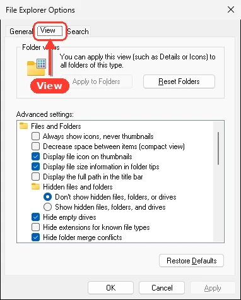Select Show hidden files, folders, and drives
The width and height of the screenshot is (241, 300).
(x=47, y=207)
